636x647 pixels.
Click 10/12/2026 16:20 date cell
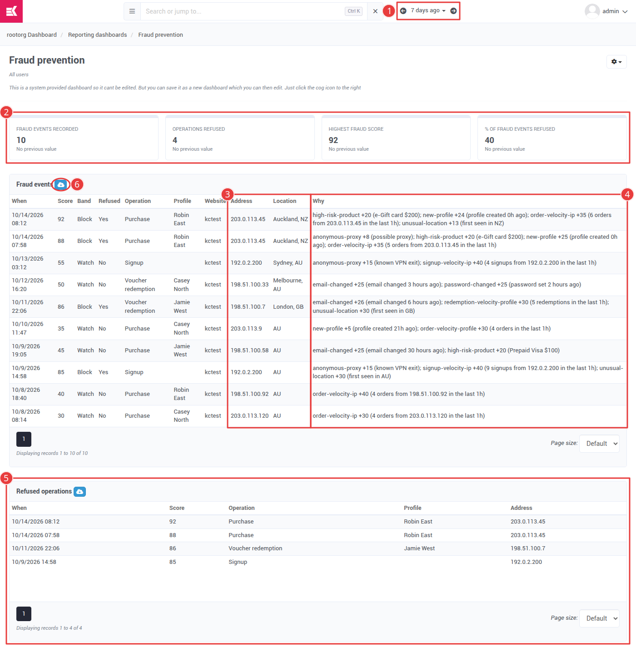pos(28,285)
